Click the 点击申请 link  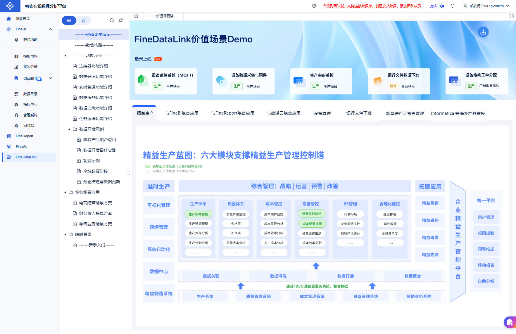(x=437, y=6)
